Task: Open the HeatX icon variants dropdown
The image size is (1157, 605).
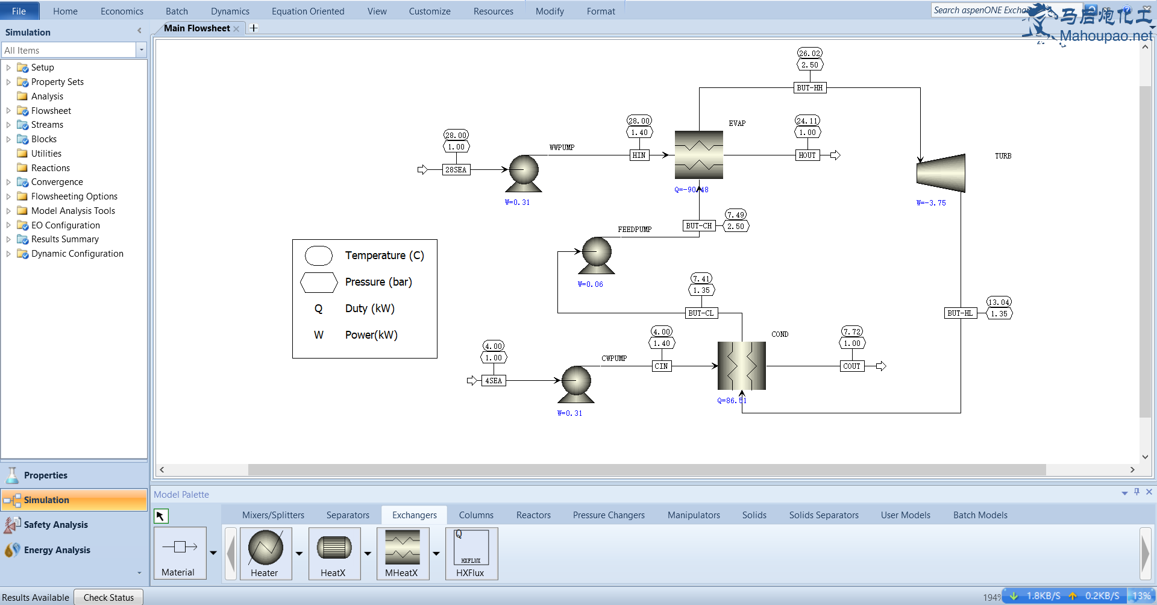Action: pyautogui.click(x=368, y=553)
